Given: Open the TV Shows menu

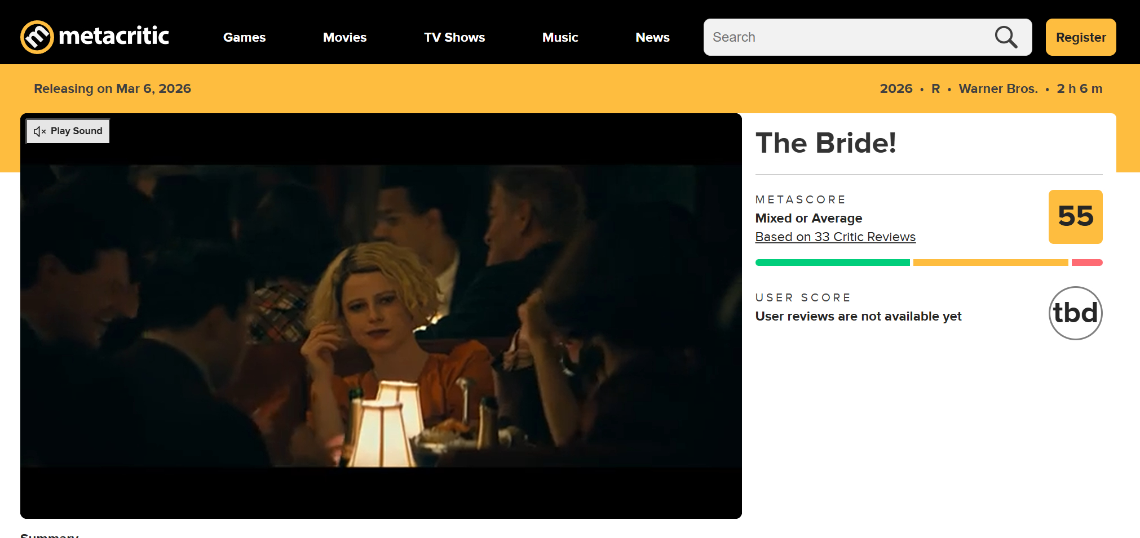Looking at the screenshot, I should [454, 37].
